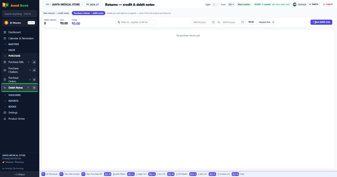
Task: Click the Logout button
Action: click(328, 4)
